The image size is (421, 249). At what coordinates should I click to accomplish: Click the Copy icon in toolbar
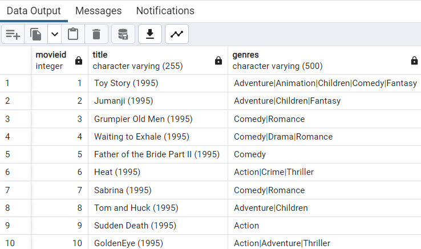[36, 34]
